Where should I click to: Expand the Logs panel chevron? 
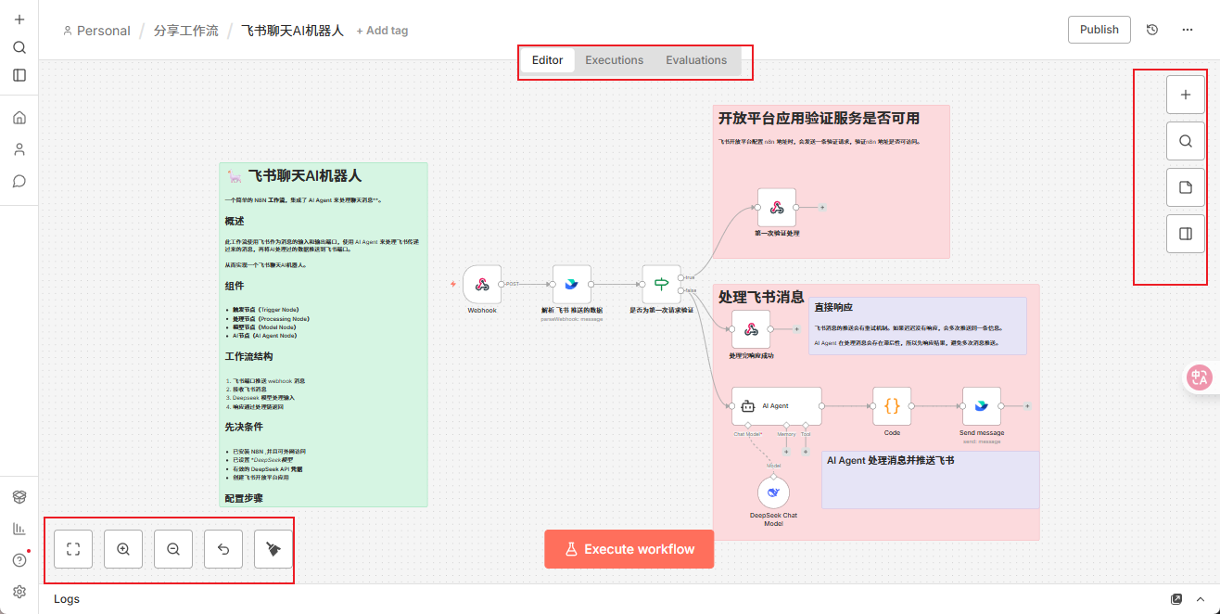click(1201, 599)
